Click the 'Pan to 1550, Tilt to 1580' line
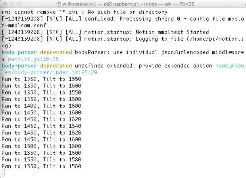 (41, 159)
